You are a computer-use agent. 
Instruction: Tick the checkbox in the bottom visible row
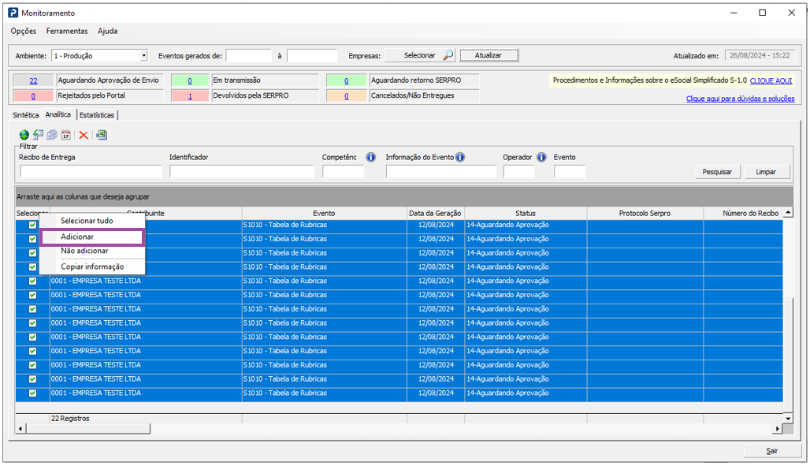click(32, 393)
